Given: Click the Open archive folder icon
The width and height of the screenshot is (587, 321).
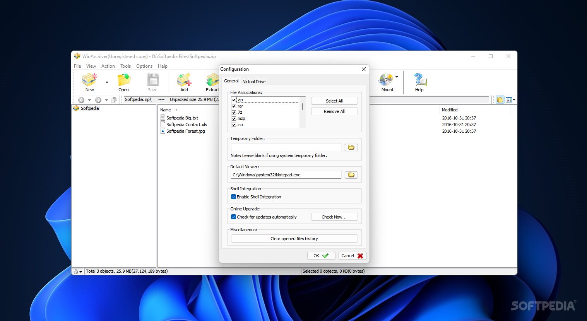Looking at the screenshot, I should pos(123,80).
